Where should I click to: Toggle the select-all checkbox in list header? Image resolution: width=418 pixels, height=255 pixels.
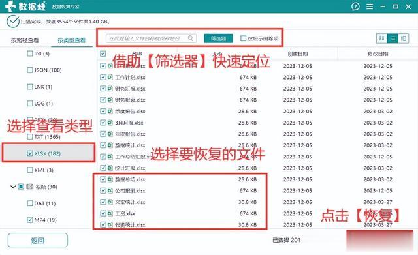[x=103, y=53]
